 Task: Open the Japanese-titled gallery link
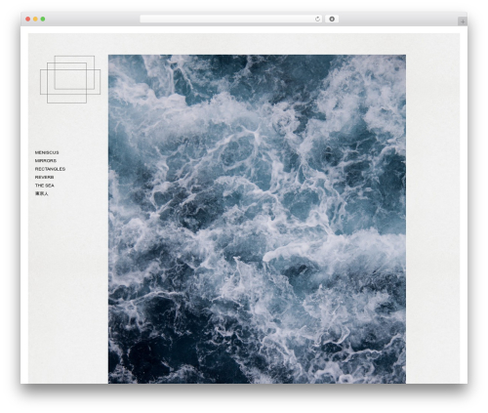pyautogui.click(x=42, y=193)
